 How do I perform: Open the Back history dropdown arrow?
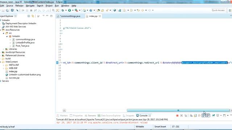(x=146, y=10)
